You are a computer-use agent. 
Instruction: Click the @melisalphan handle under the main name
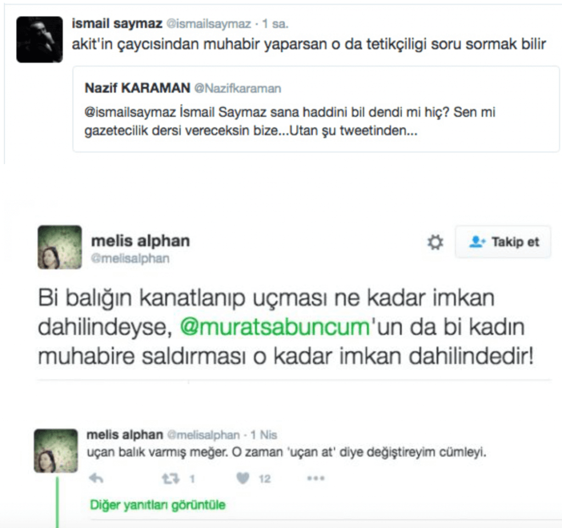(x=130, y=259)
